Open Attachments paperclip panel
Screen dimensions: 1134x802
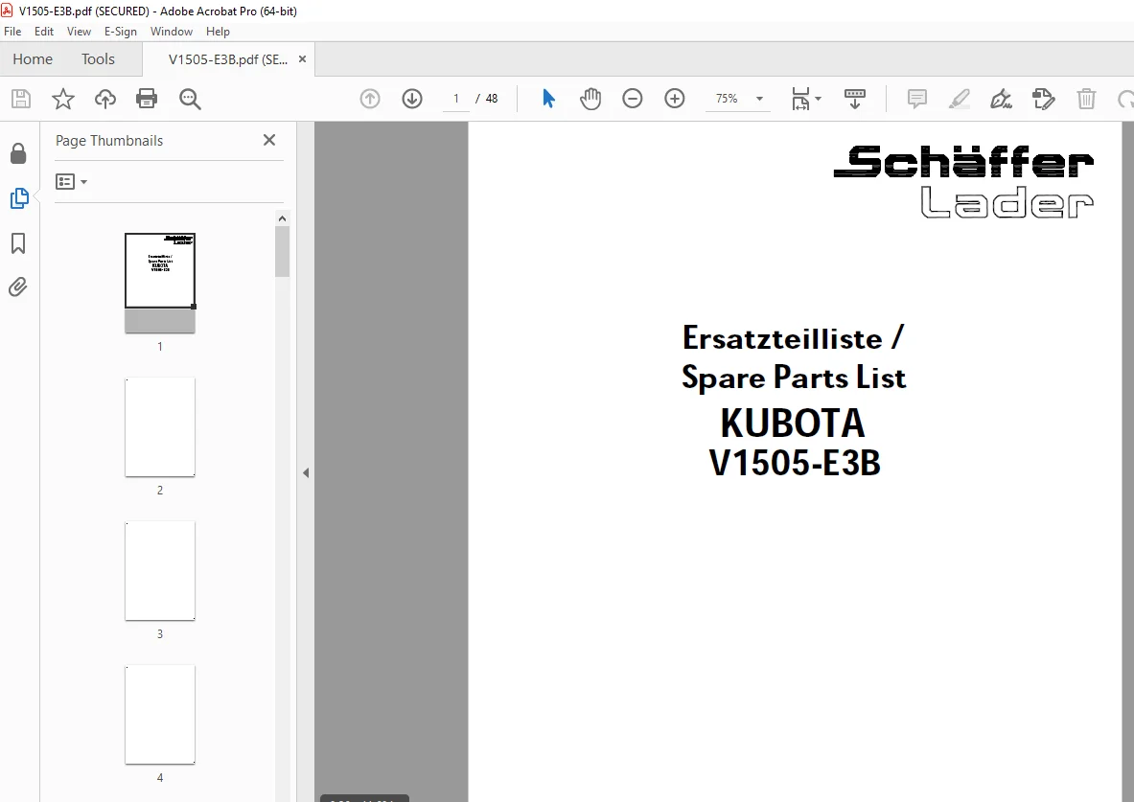point(18,287)
